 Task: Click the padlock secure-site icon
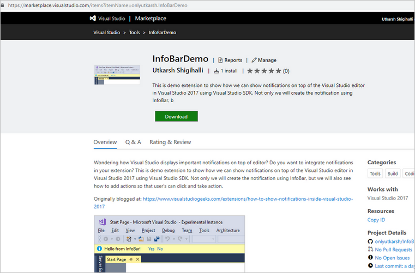pyautogui.click(x=3, y=5)
